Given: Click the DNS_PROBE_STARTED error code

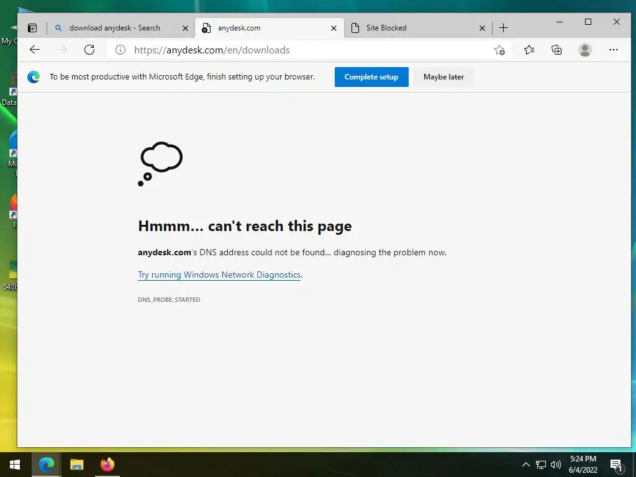Looking at the screenshot, I should tap(169, 300).
